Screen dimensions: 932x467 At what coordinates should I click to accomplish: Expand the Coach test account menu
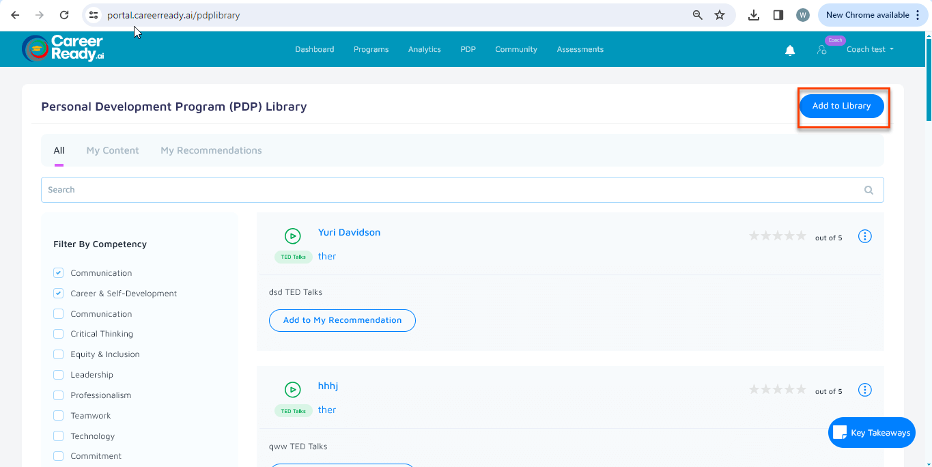click(x=869, y=48)
